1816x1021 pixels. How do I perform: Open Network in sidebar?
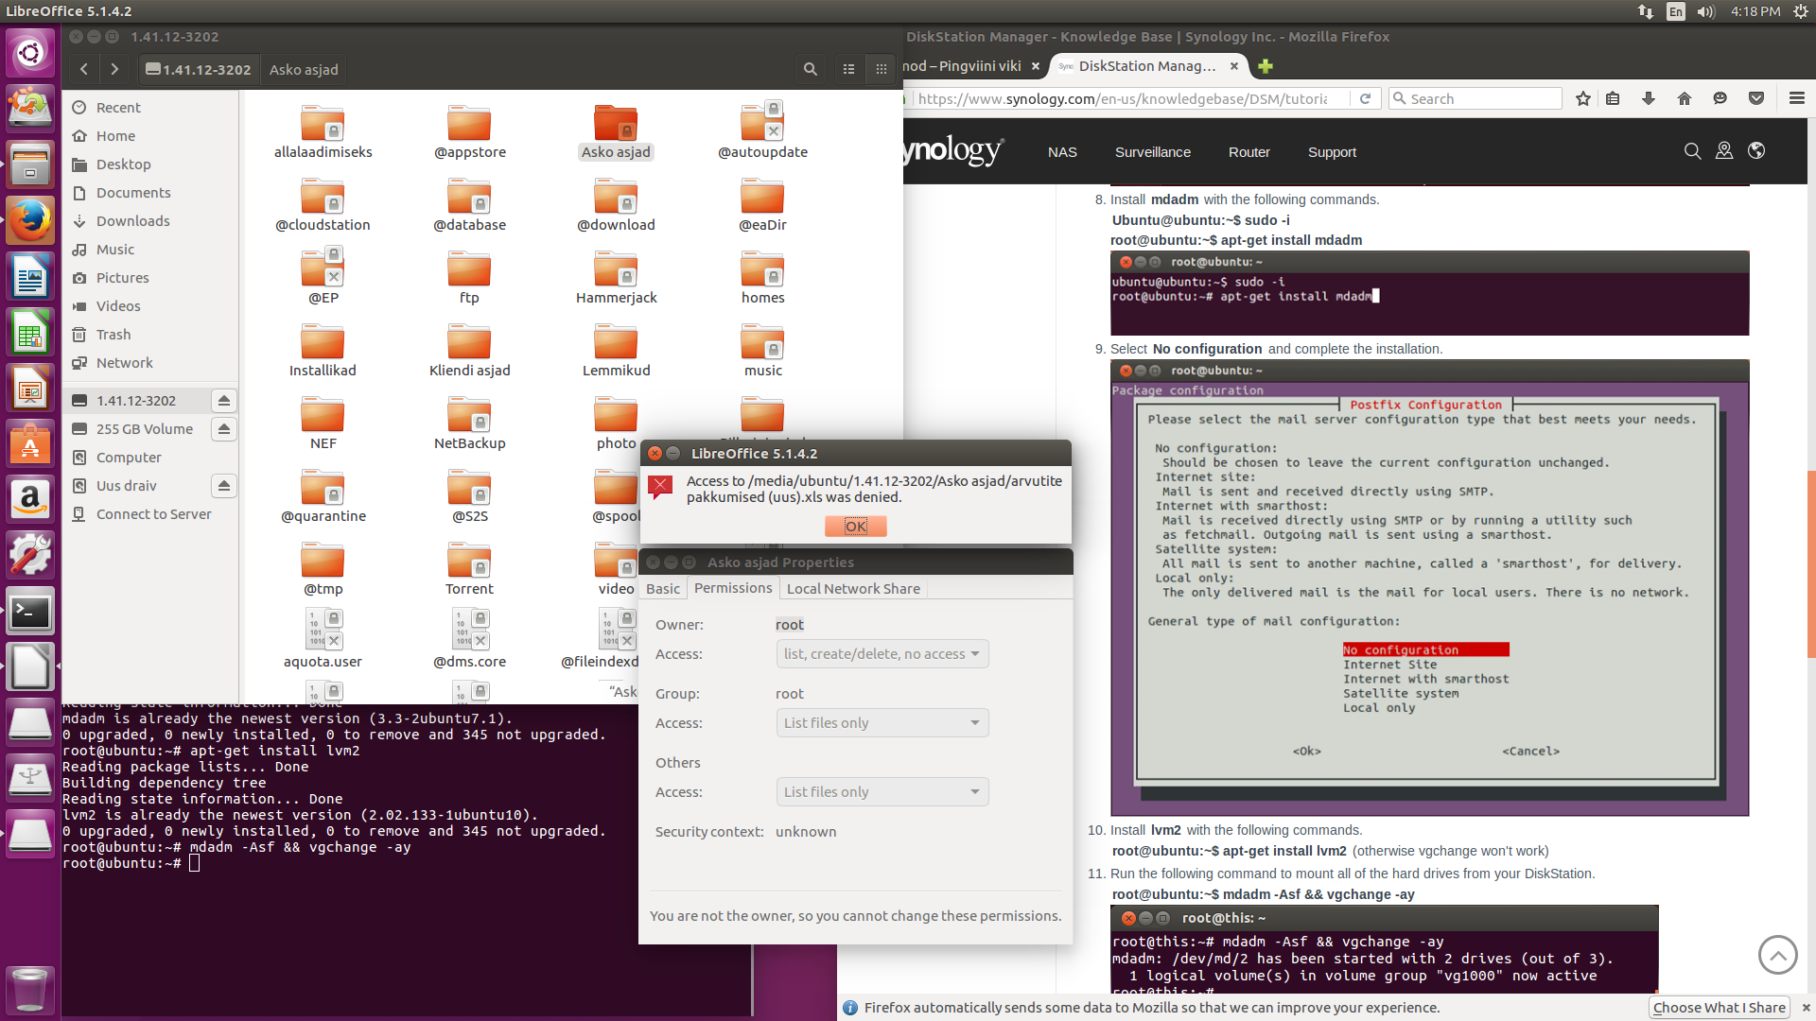pos(124,363)
